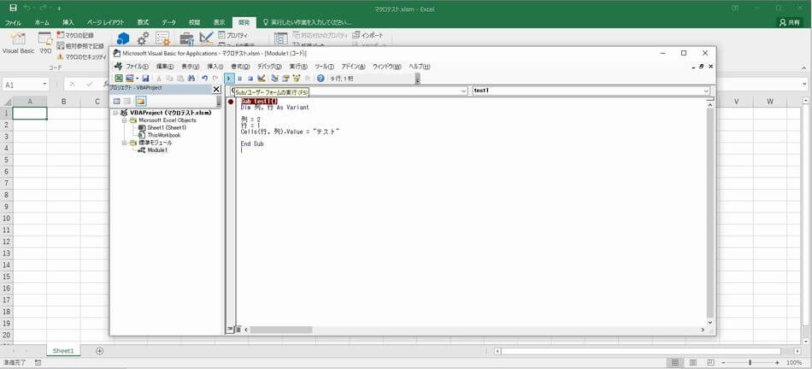Screen dimensions: 812x369
Task: Toggle Folders icon in project pane
Action: click(x=140, y=102)
